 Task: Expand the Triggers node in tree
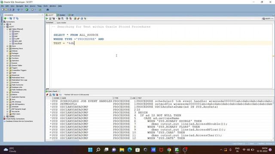point(7,68)
